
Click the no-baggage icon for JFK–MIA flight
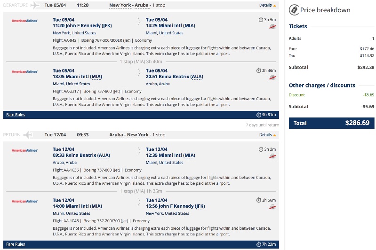click(272, 27)
